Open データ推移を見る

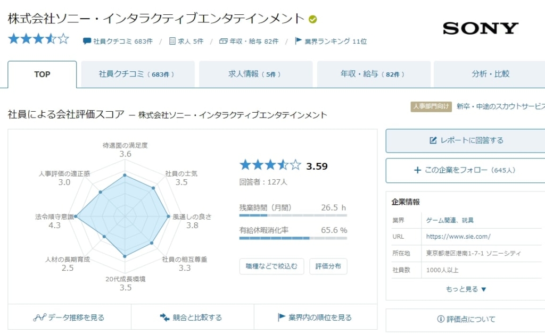pos(69,317)
